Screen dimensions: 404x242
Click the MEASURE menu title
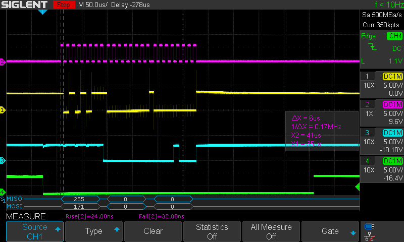(26, 216)
